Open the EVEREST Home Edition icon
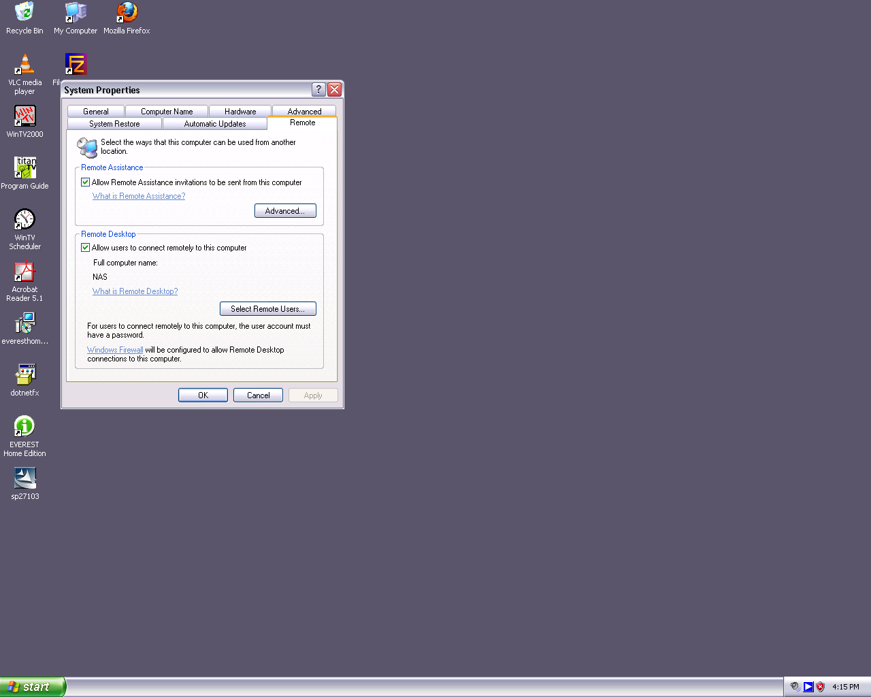Screen dimensions: 871x697 [24, 427]
